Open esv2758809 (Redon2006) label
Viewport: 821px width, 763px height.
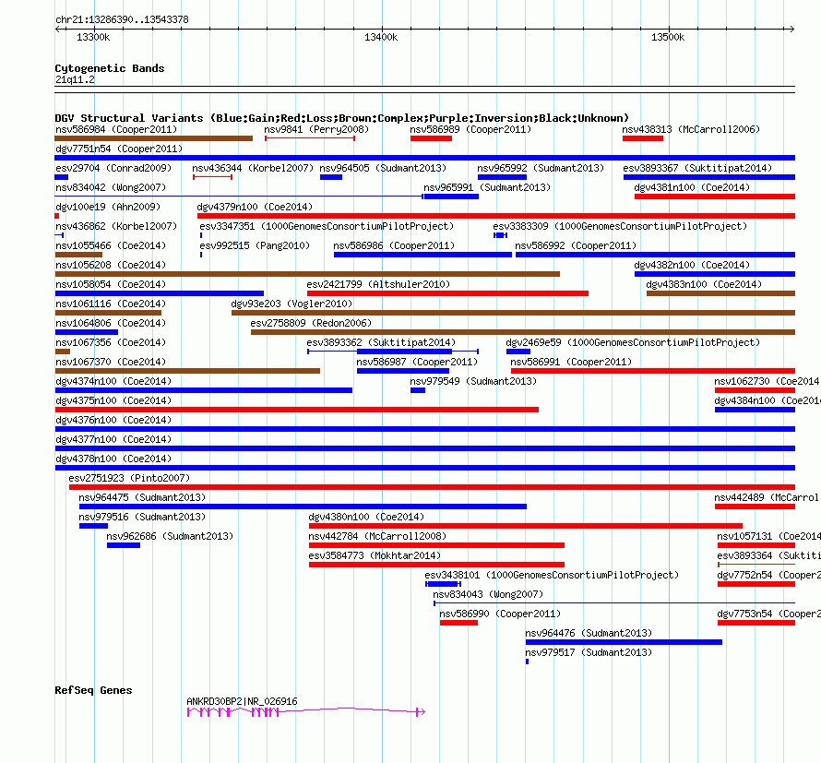[311, 323]
